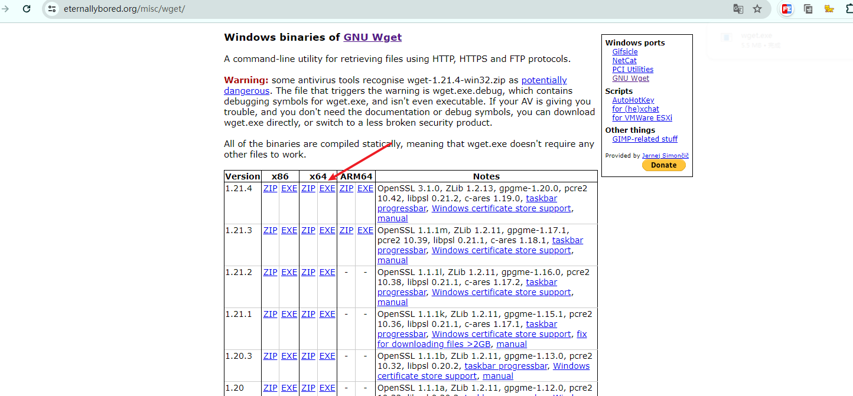Open 1.20.3 taskbar progressbar link
This screenshot has height=396, width=853.
tap(506, 366)
